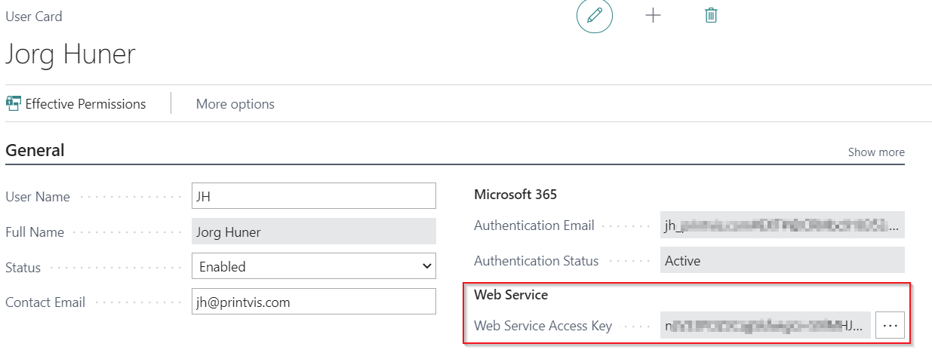Click the Web Service Access Key field
The image size is (932, 362).
(764, 326)
